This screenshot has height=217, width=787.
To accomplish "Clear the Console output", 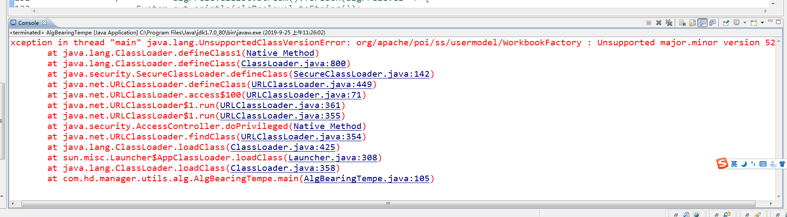I will [682, 23].
